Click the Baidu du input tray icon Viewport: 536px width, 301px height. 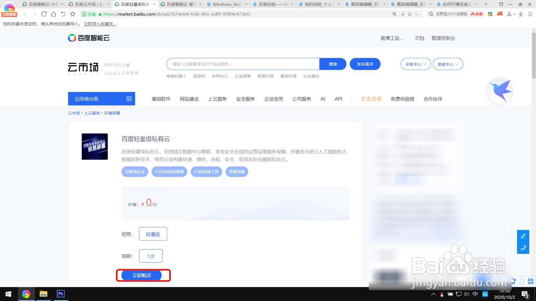[485, 294]
